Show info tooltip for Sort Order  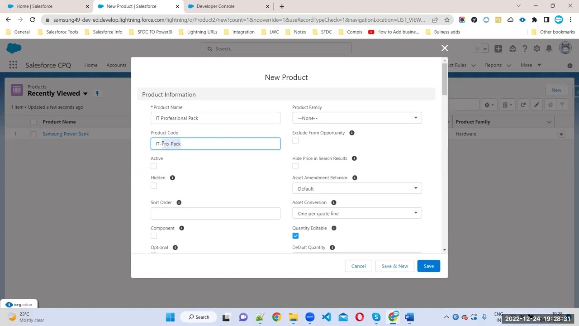(x=179, y=202)
